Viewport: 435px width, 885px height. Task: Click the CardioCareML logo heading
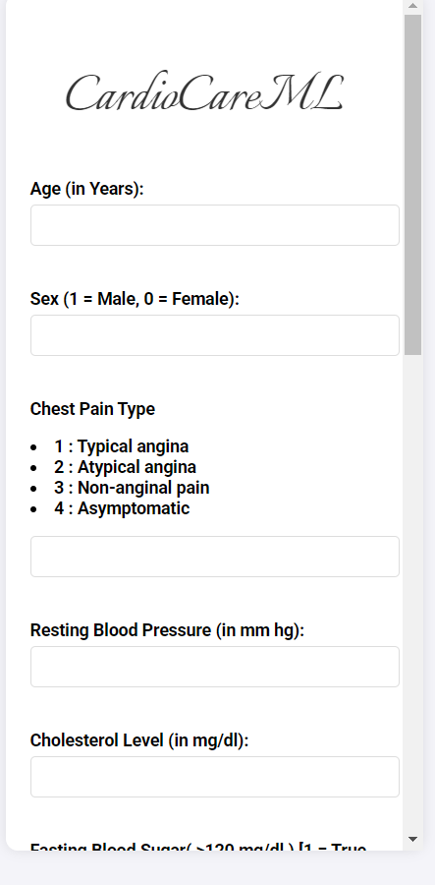(204, 91)
